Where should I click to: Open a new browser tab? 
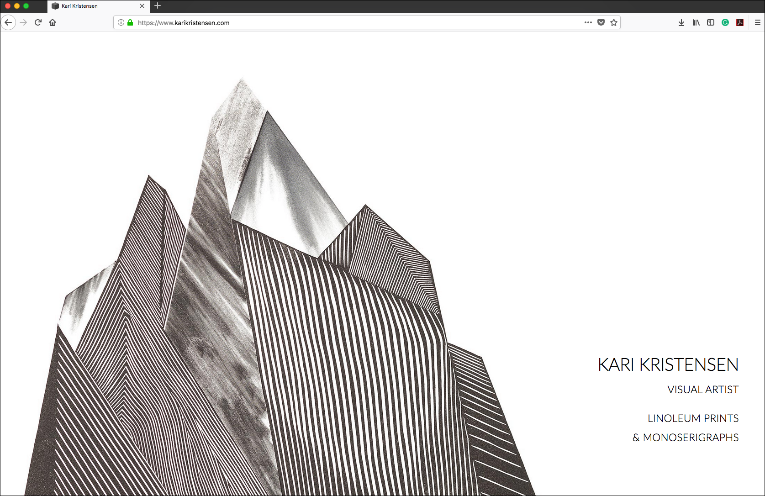click(x=157, y=6)
